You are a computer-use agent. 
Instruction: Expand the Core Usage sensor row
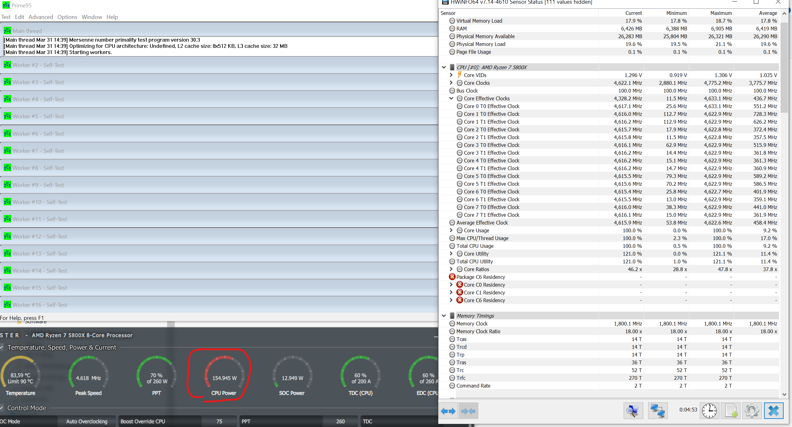451,230
